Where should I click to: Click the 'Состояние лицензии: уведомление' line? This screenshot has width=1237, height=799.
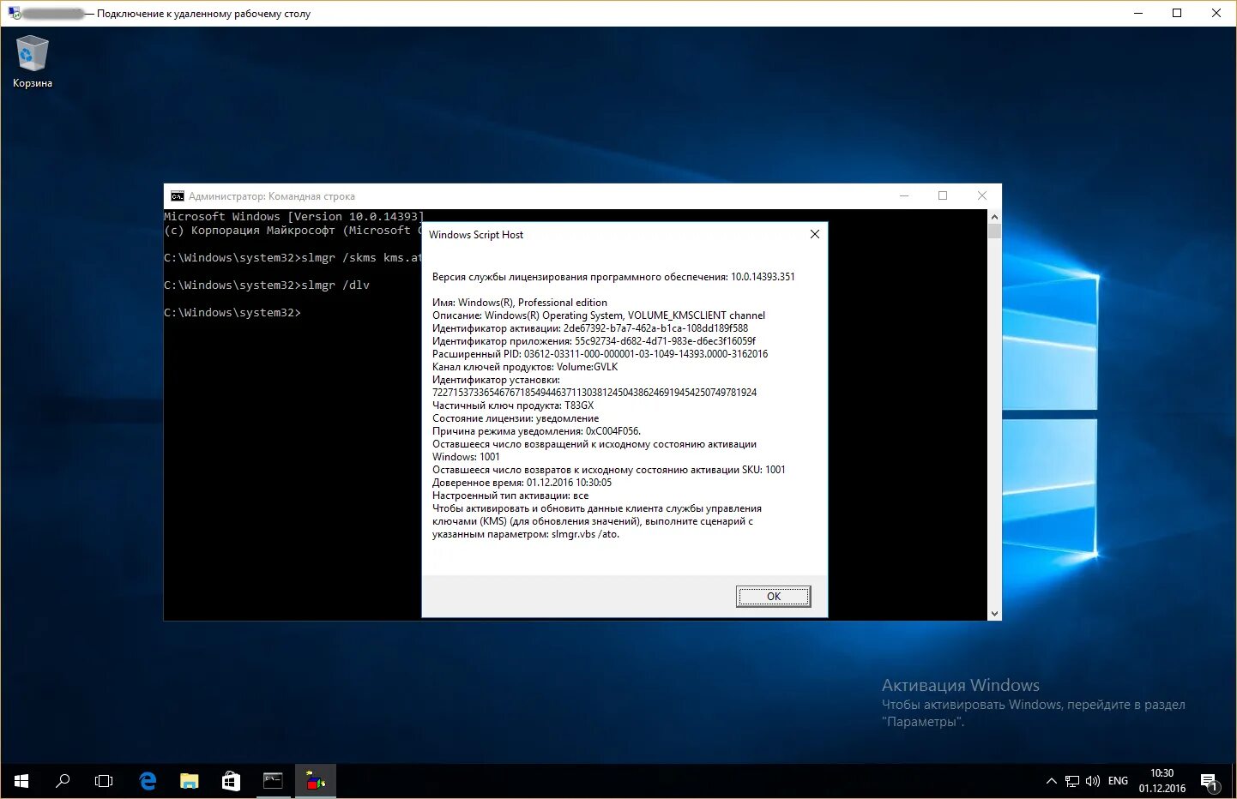516,418
